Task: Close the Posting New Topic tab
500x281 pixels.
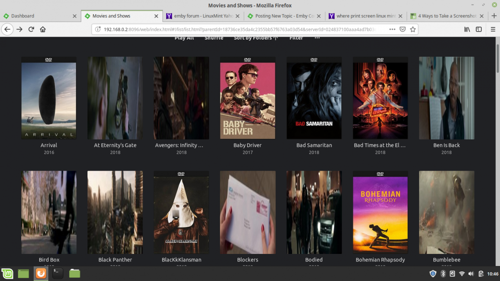Action: pos(319,16)
